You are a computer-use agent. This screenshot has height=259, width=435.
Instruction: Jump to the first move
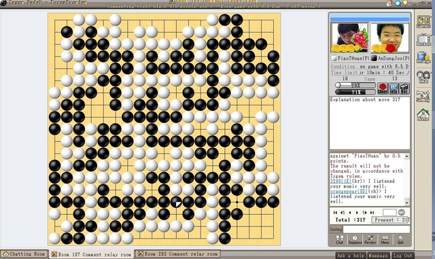point(335,212)
